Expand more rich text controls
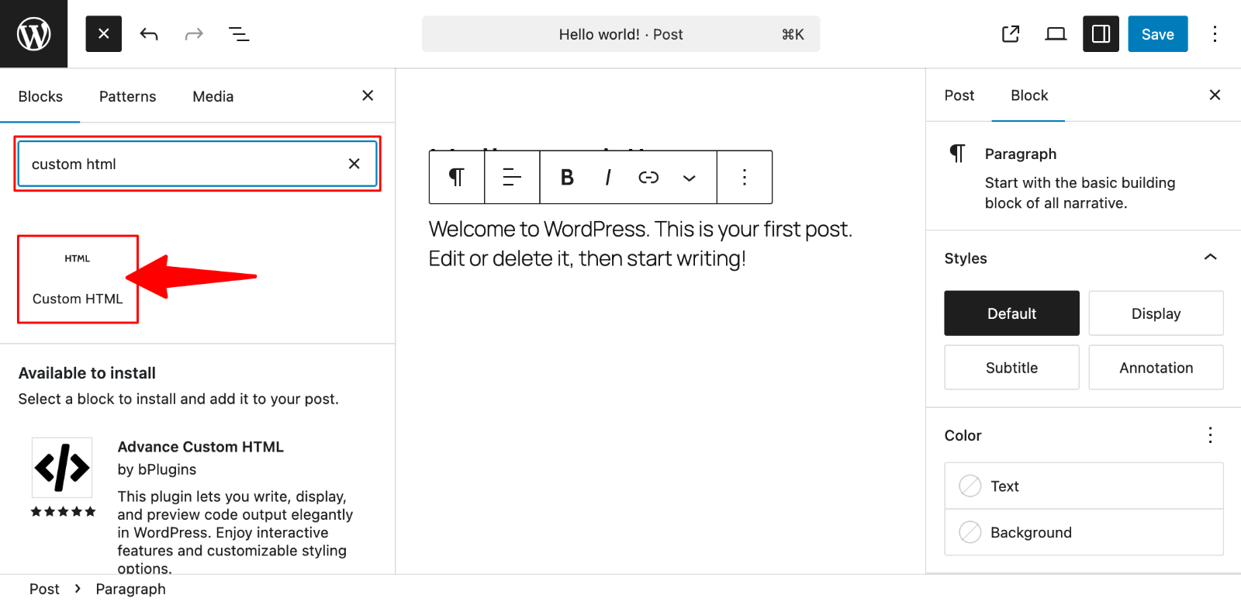The image size is (1241, 602). pyautogui.click(x=689, y=177)
